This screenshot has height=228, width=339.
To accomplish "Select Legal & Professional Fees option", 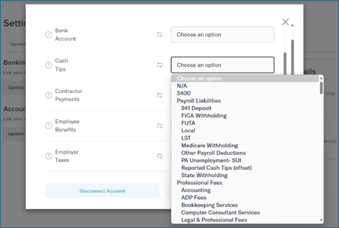I will (245, 220).
